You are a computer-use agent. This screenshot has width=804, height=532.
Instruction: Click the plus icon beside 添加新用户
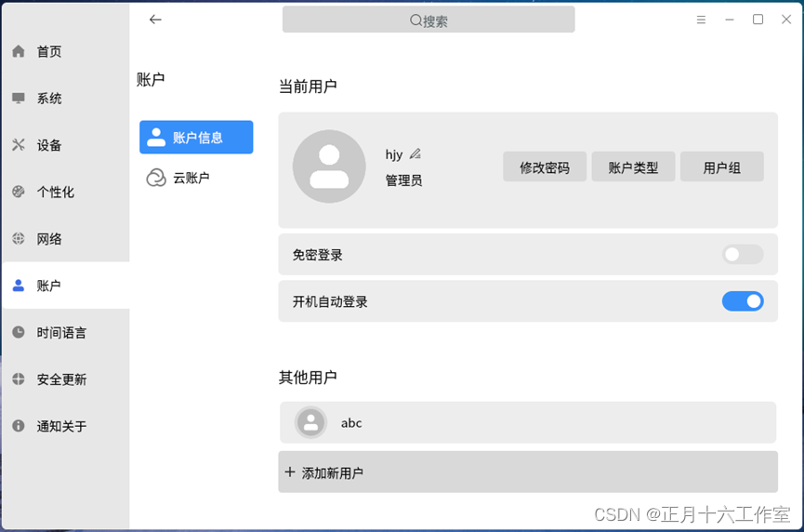coord(290,472)
